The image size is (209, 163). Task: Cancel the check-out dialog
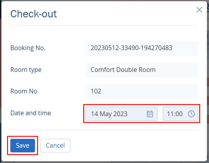(55, 146)
